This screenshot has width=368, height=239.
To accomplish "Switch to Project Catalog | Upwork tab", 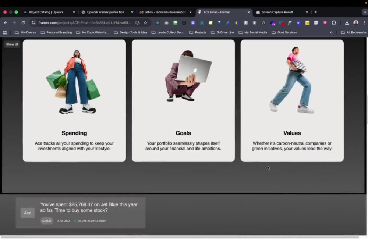I will click(46, 12).
